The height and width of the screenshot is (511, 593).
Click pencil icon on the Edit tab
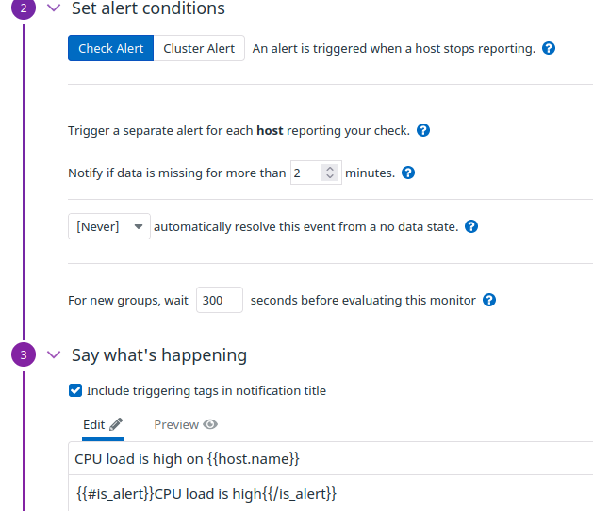(116, 424)
